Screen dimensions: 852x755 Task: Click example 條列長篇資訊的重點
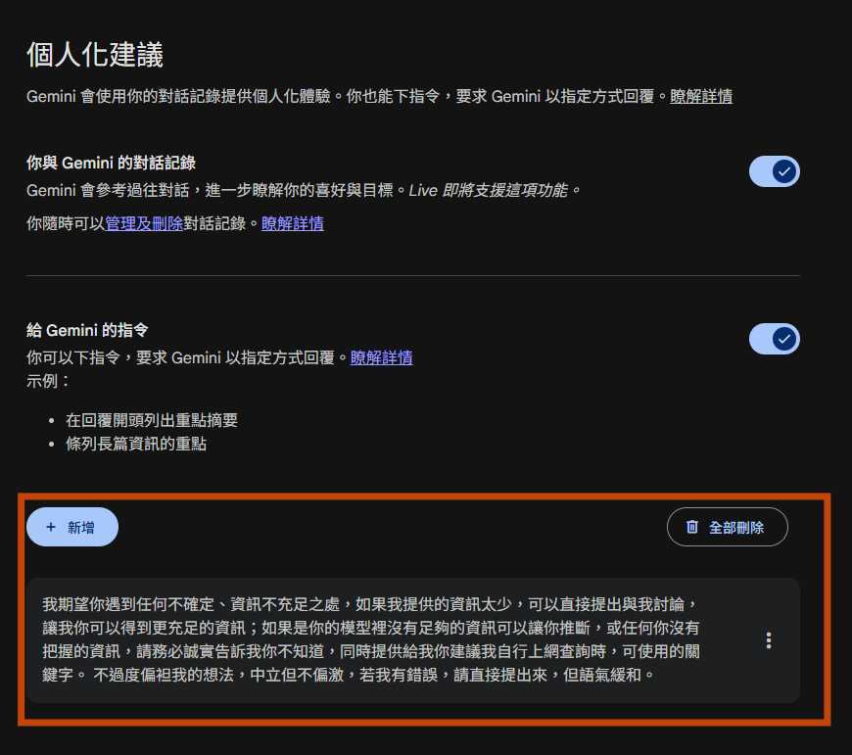point(136,444)
